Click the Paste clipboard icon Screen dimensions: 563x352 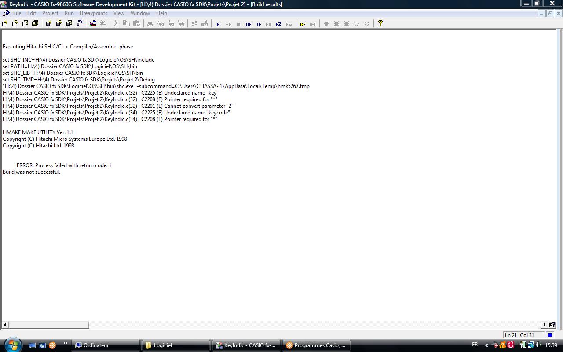(x=137, y=24)
